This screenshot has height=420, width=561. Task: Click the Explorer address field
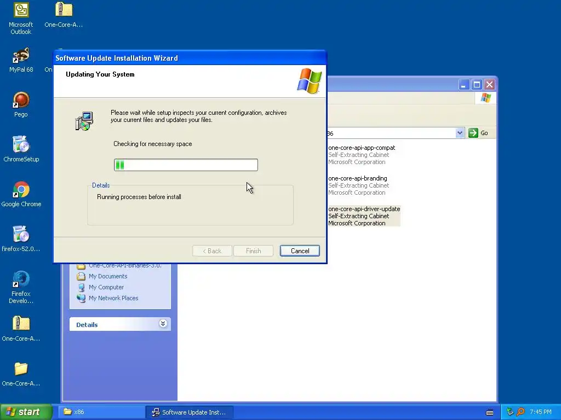391,133
